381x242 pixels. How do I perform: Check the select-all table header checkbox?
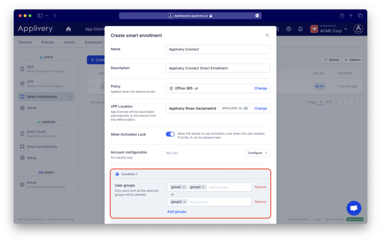[92, 73]
